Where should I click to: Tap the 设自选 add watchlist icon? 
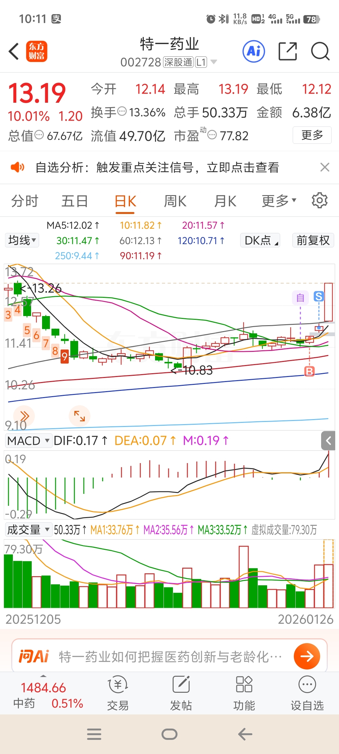pyautogui.click(x=307, y=694)
